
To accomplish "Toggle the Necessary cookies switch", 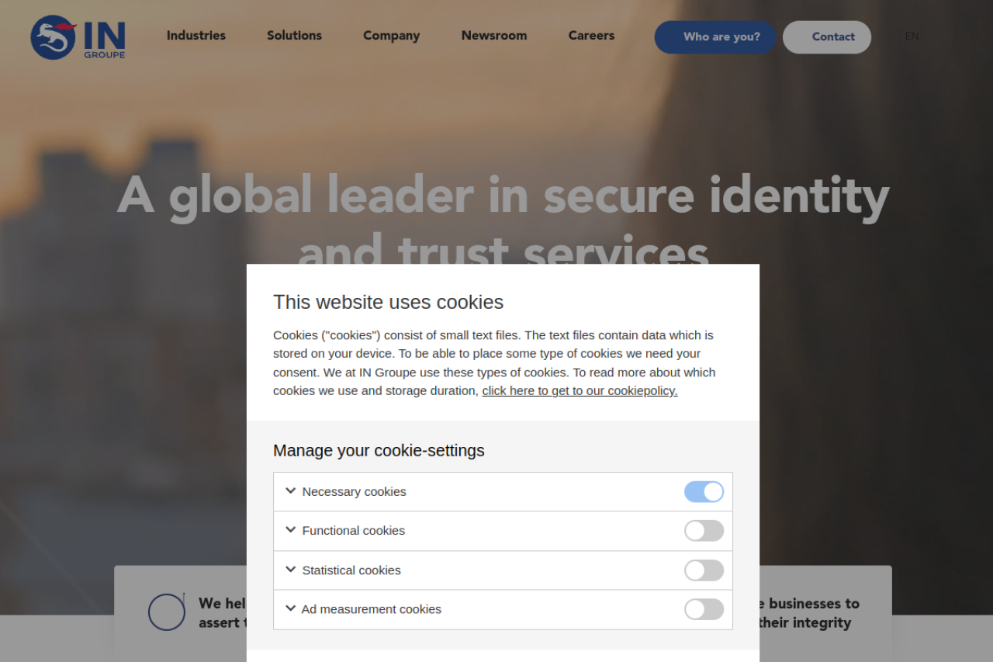I will click(704, 492).
